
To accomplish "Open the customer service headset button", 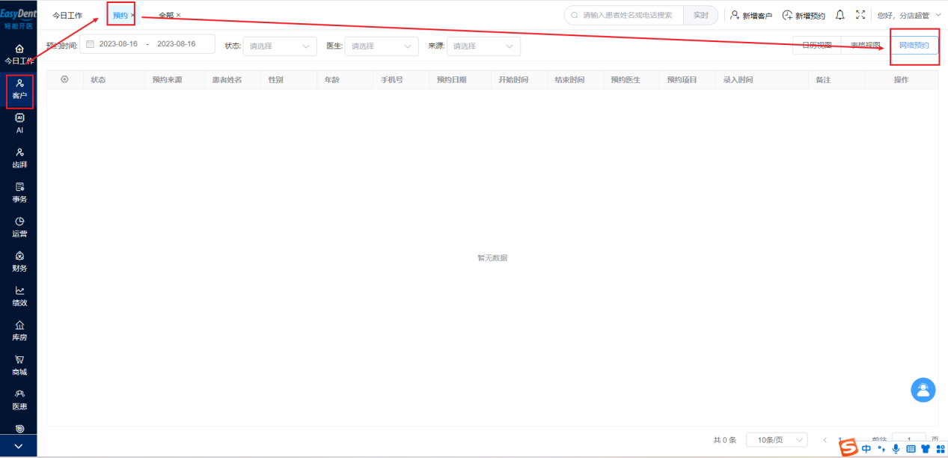I will [x=923, y=390].
